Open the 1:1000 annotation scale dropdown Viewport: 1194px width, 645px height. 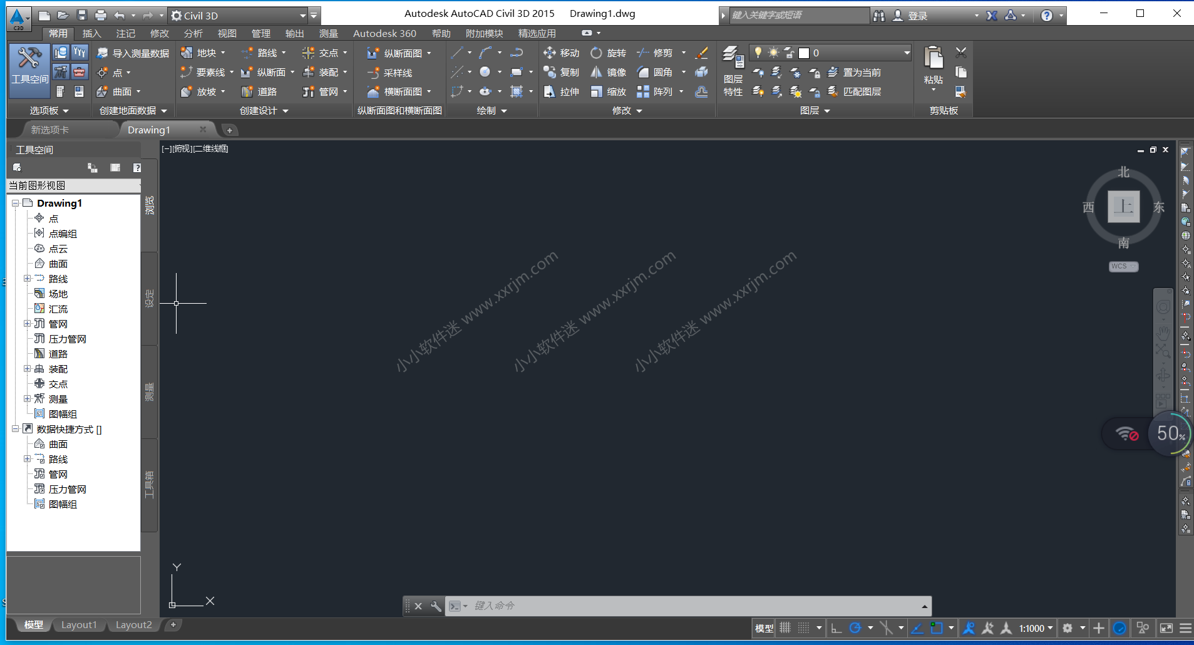(x=1036, y=628)
